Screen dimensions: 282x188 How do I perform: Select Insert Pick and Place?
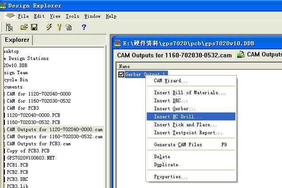tap(191, 124)
